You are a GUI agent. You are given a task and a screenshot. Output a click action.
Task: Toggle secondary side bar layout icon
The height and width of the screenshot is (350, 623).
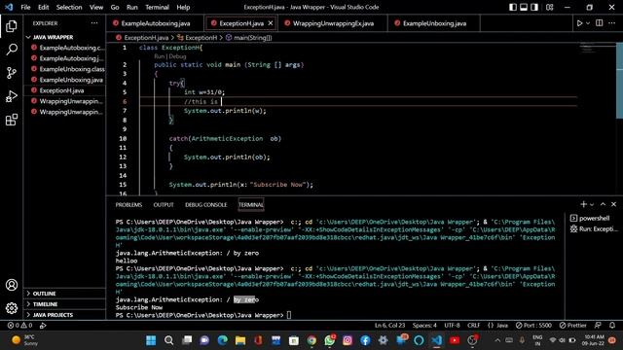pyautogui.click(x=534, y=7)
